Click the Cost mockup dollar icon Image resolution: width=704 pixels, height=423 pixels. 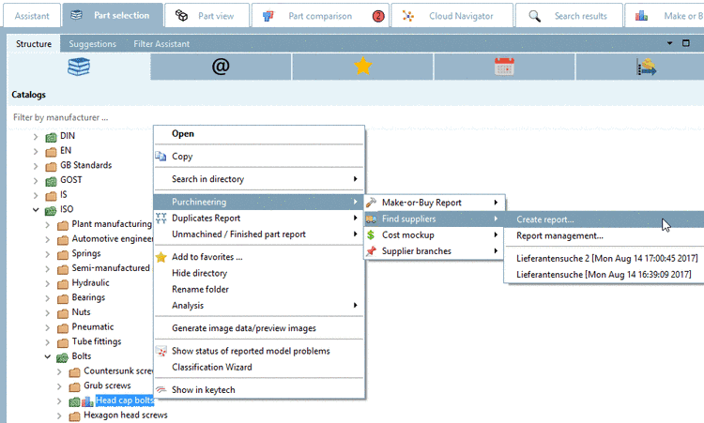[371, 234]
